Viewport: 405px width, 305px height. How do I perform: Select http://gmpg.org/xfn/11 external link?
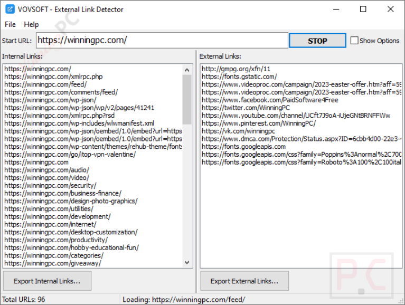pos(236,69)
